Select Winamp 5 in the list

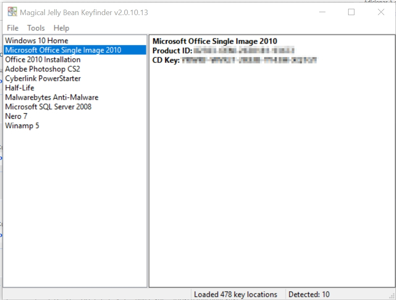[75, 125]
